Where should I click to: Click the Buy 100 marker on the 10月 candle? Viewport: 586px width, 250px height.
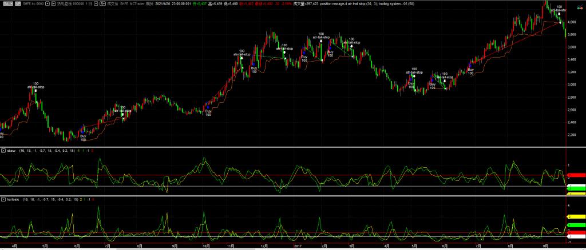pyautogui.click(x=208, y=112)
